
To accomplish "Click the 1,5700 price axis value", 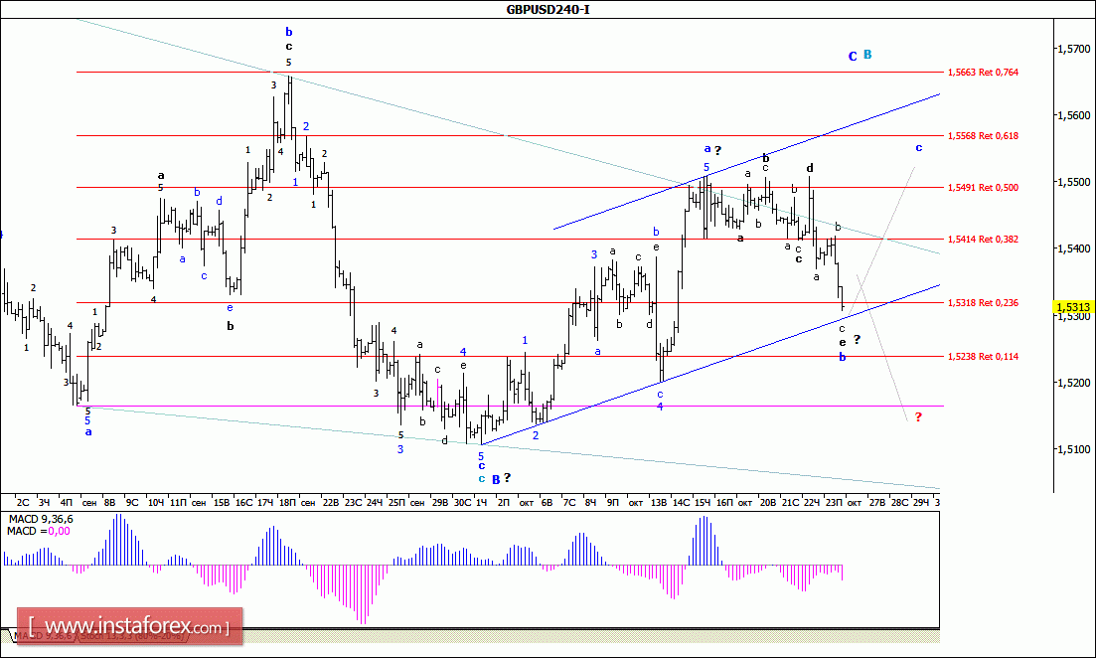I will coord(1073,49).
